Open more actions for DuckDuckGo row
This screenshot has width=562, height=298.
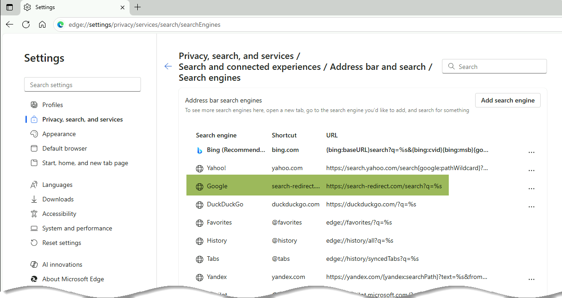[532, 207]
